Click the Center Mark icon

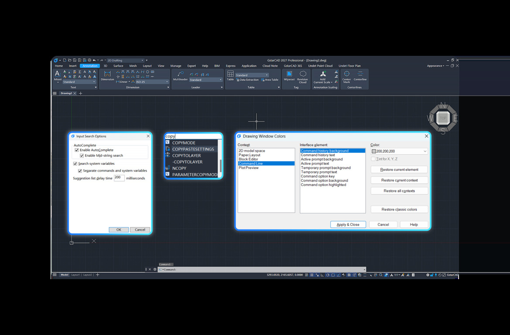347,74
